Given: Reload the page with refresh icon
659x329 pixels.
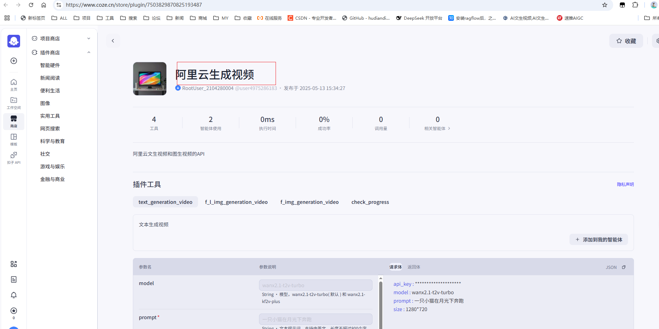Looking at the screenshot, I should [x=31, y=5].
